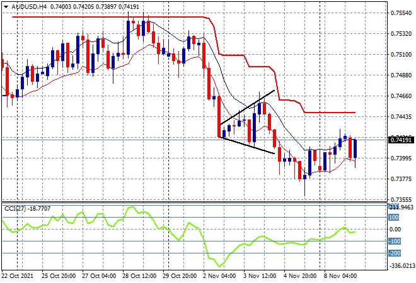
Task: Click the CCI 100 level label
Action: pyautogui.click(x=394, y=218)
